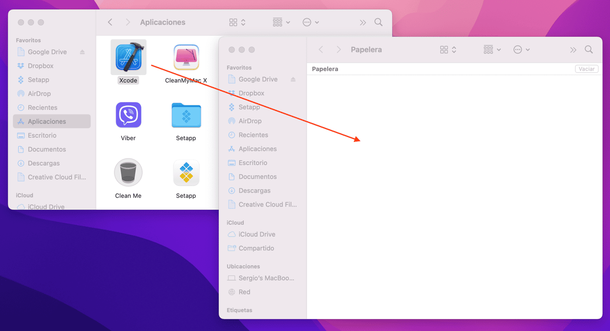Eject Google Drive in Papelera sidebar

point(293,79)
